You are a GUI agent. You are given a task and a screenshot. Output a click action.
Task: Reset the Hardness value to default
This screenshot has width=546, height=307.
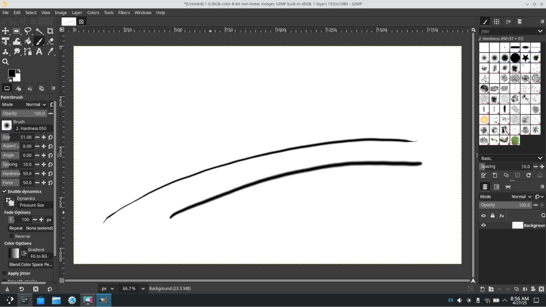tap(50, 173)
